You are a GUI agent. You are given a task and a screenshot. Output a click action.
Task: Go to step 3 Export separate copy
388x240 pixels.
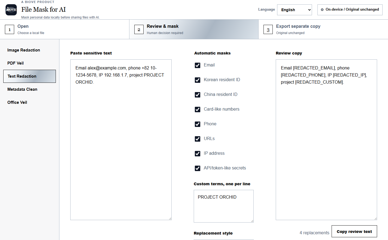coord(323,29)
